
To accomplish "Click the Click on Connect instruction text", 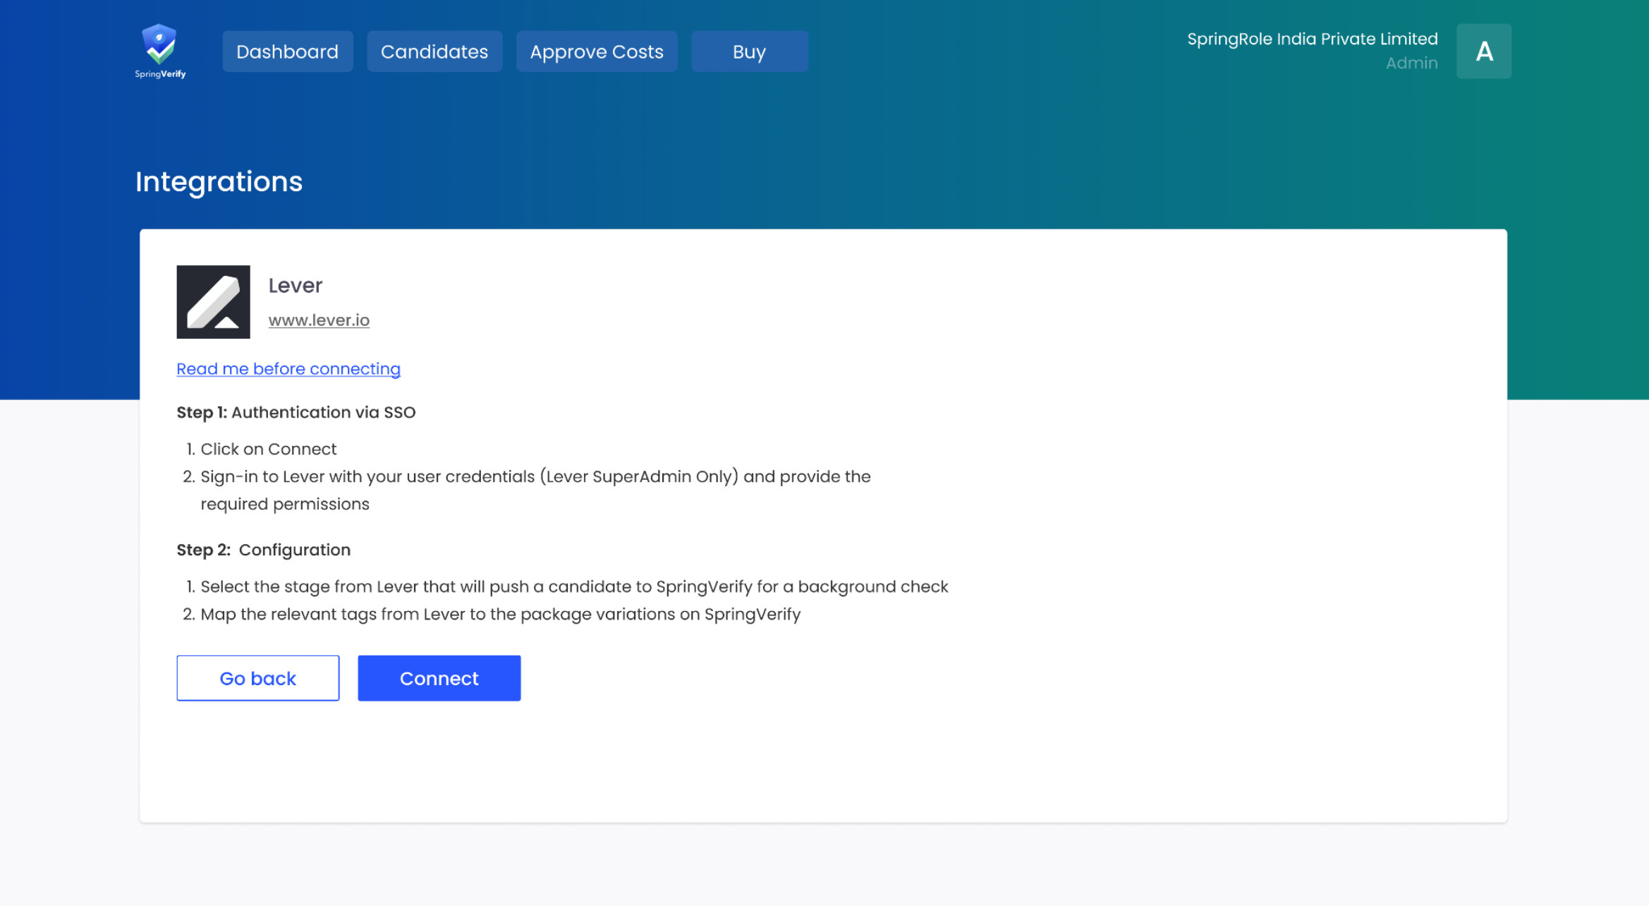I will [268, 449].
